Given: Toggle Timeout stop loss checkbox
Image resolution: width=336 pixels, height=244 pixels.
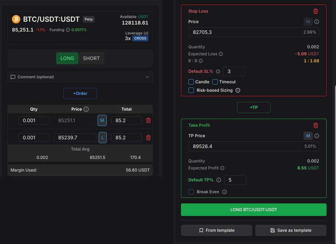Looking at the screenshot, I should (x=215, y=82).
